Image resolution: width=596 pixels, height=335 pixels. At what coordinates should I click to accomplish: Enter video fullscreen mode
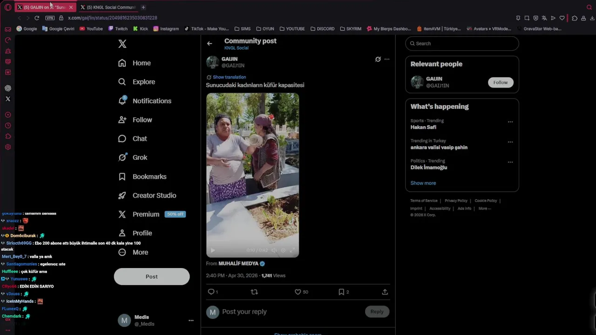click(x=292, y=250)
